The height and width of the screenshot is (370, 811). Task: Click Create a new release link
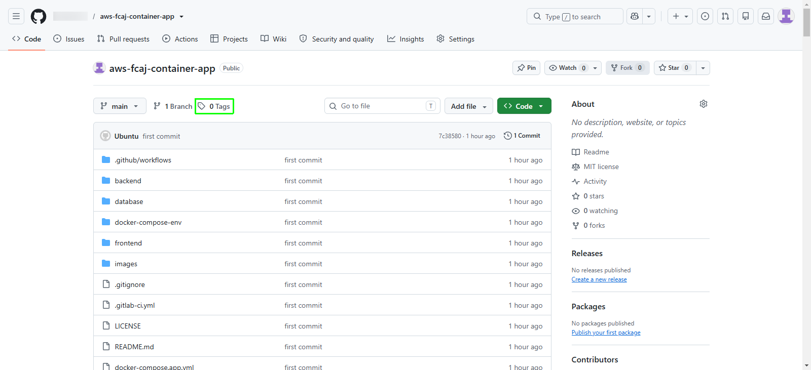point(599,279)
